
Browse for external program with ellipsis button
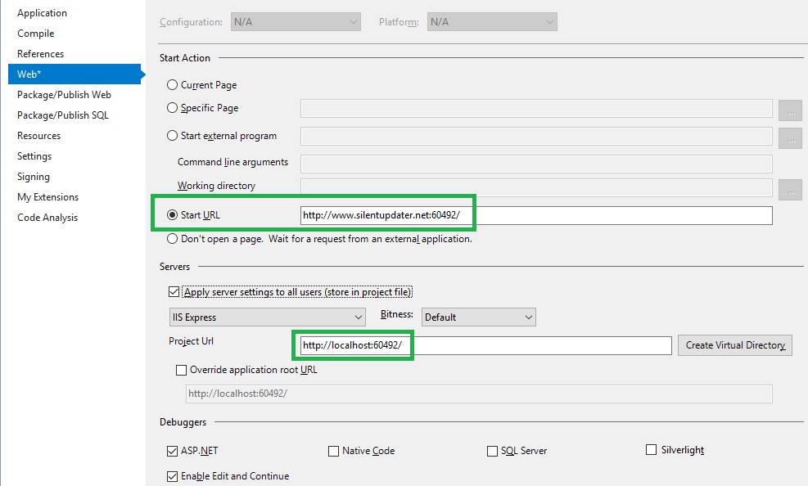point(791,137)
